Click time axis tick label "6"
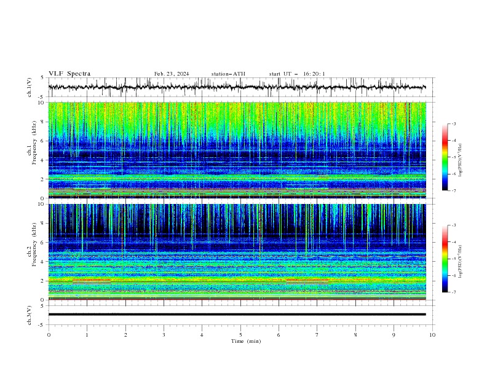Viewport: 487px width, 376px height. coord(279,335)
